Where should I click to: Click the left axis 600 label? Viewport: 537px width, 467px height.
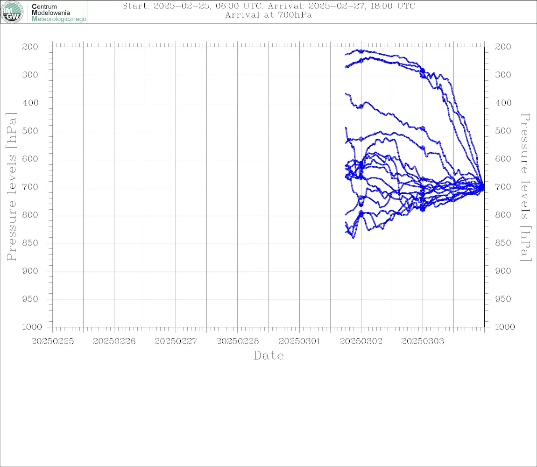click(30, 159)
